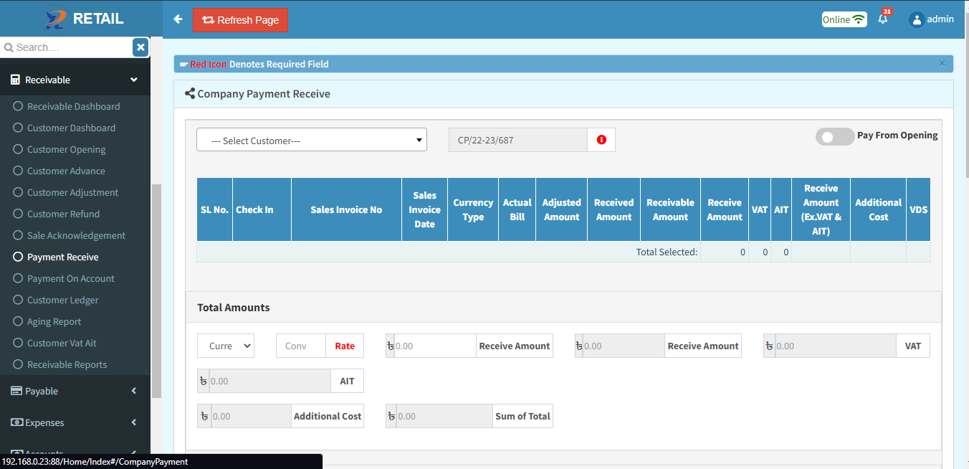969x469 pixels.
Task: Click the Online wifi status indicator
Action: pyautogui.click(x=844, y=19)
